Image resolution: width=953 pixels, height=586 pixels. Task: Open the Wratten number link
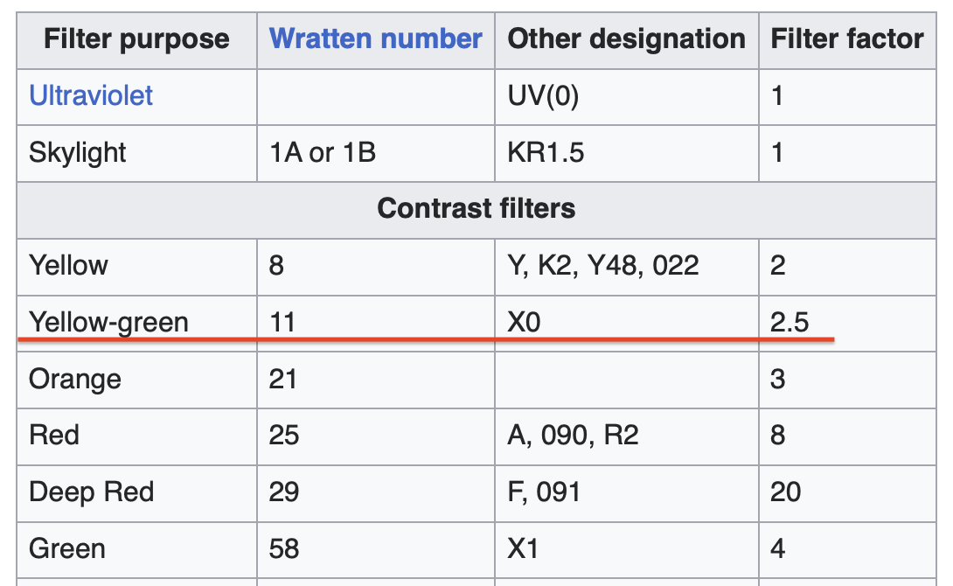coord(376,38)
